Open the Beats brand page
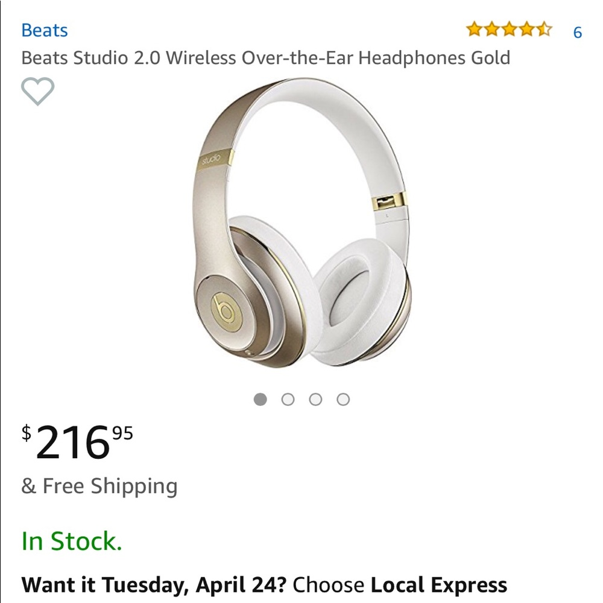The width and height of the screenshot is (603, 603). point(45,30)
